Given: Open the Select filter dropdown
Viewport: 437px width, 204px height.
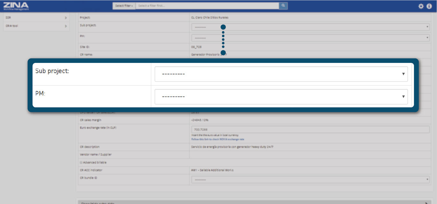Looking at the screenshot, I should (x=124, y=6).
